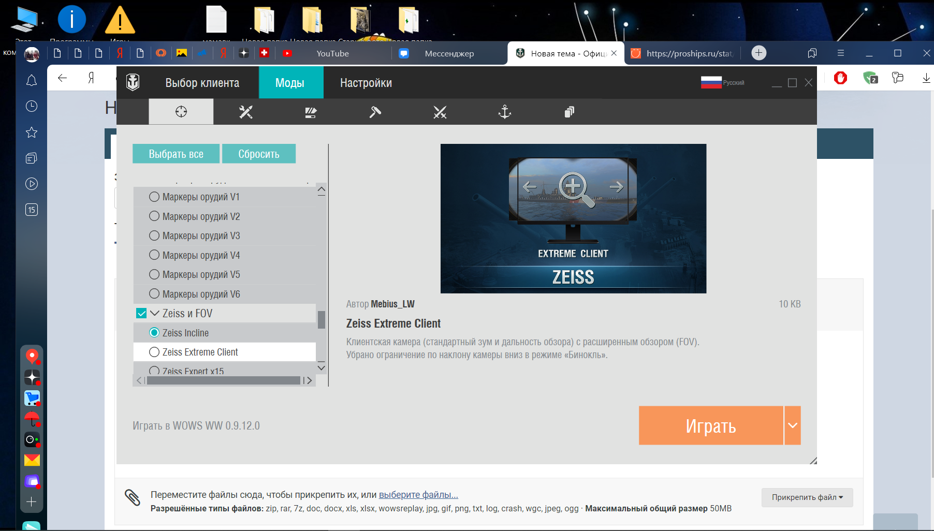Click the mod list vertical scrollbar thumb
Viewport: 934px width, 531px height.
(x=322, y=319)
